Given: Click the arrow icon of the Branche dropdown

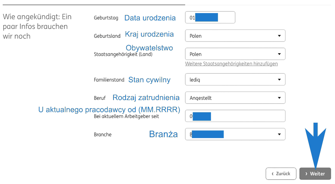Looking at the screenshot, I should (x=279, y=134).
